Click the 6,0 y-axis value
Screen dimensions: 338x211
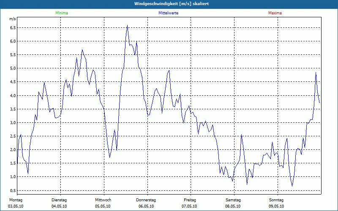click(x=13, y=41)
